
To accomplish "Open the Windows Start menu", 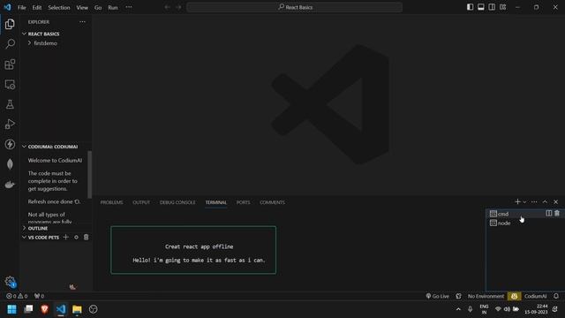I will (x=11, y=309).
